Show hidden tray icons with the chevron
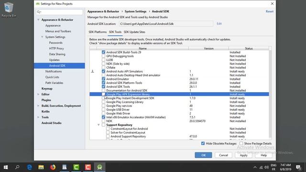The image size is (306, 172). click(x=255, y=167)
